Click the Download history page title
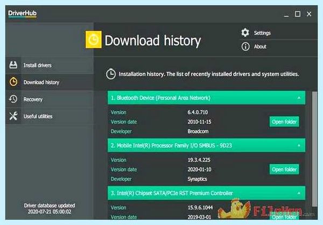323x225 pixels. [153, 40]
